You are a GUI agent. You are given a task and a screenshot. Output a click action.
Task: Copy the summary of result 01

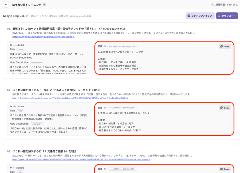[224, 46]
